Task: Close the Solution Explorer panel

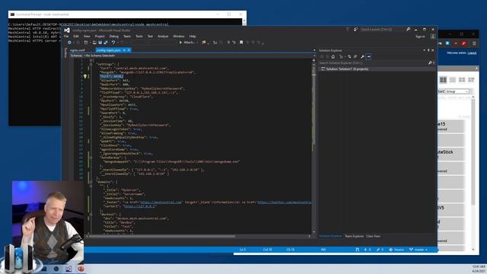Action: click(x=433, y=50)
